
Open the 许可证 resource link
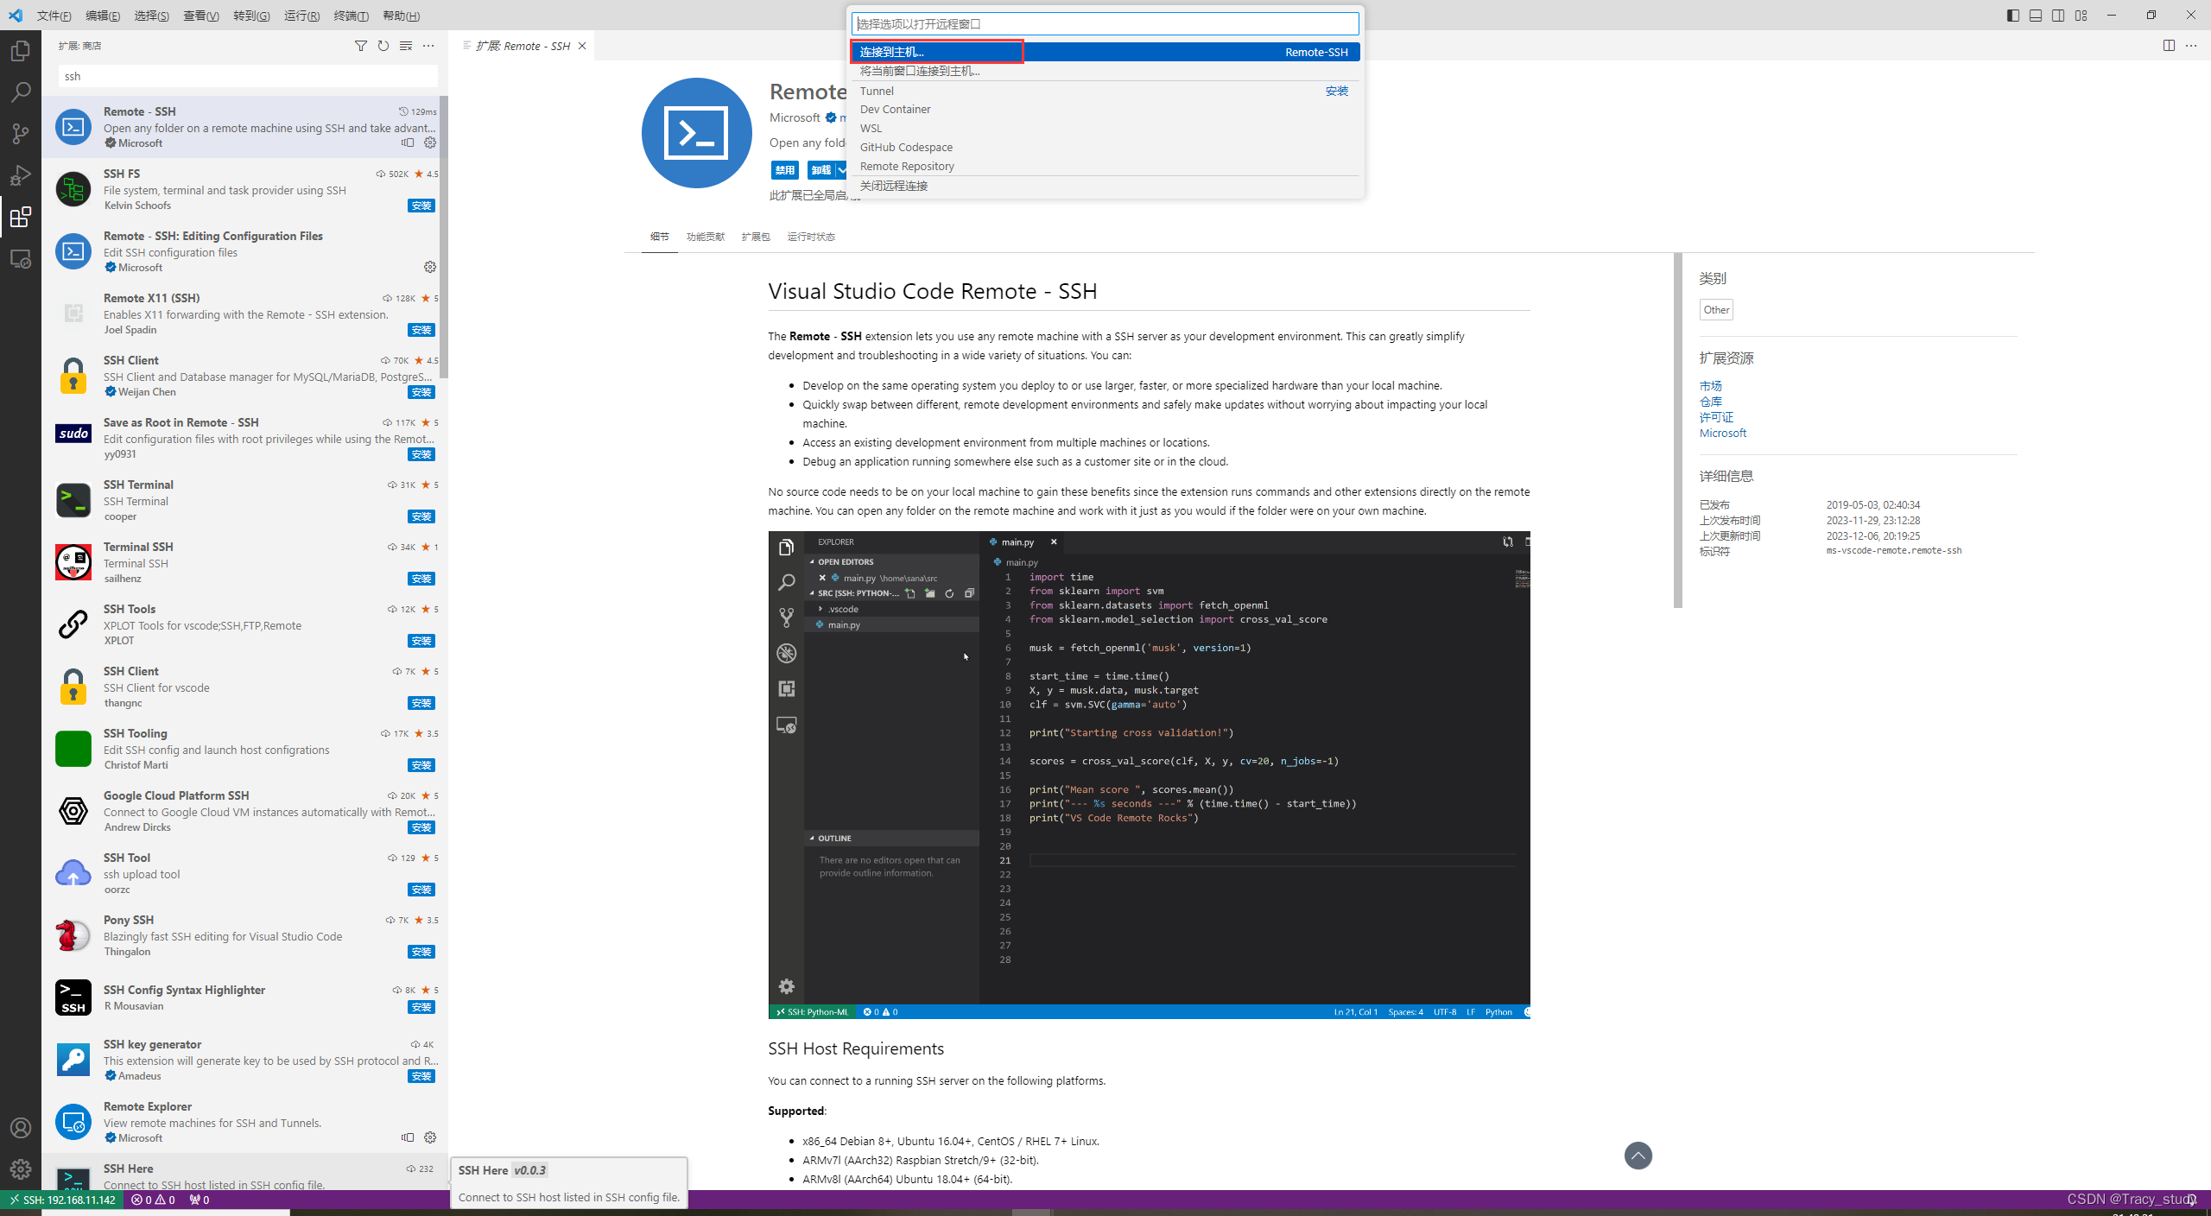[1716, 417]
